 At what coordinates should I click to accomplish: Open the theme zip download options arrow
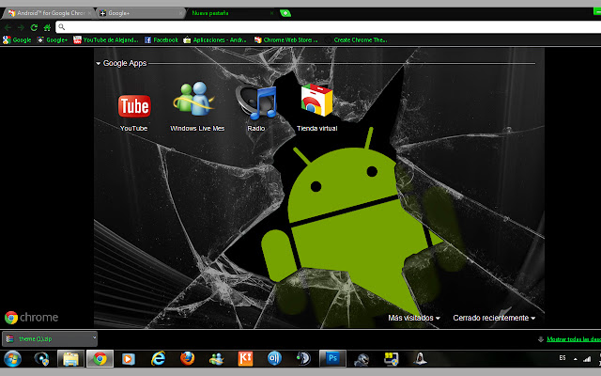94,338
